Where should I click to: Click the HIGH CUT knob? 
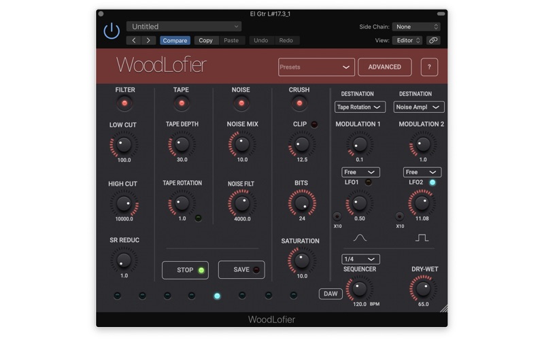(x=124, y=203)
